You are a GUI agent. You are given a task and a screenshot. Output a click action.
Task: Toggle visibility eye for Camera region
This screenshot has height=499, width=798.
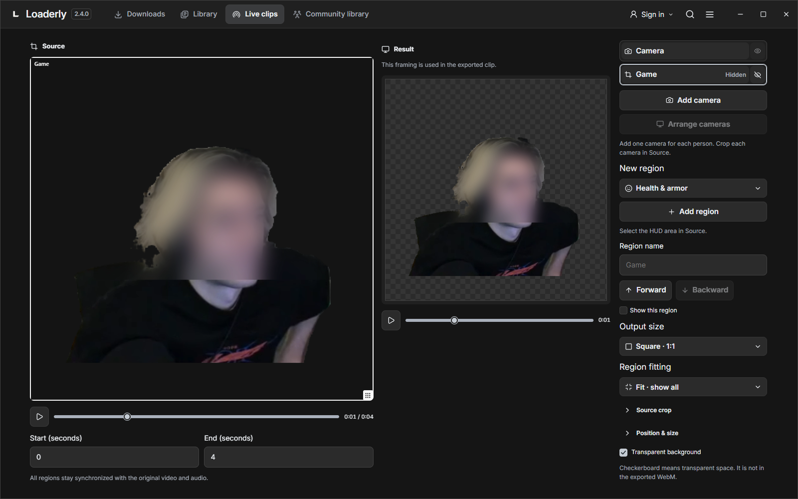pos(758,51)
